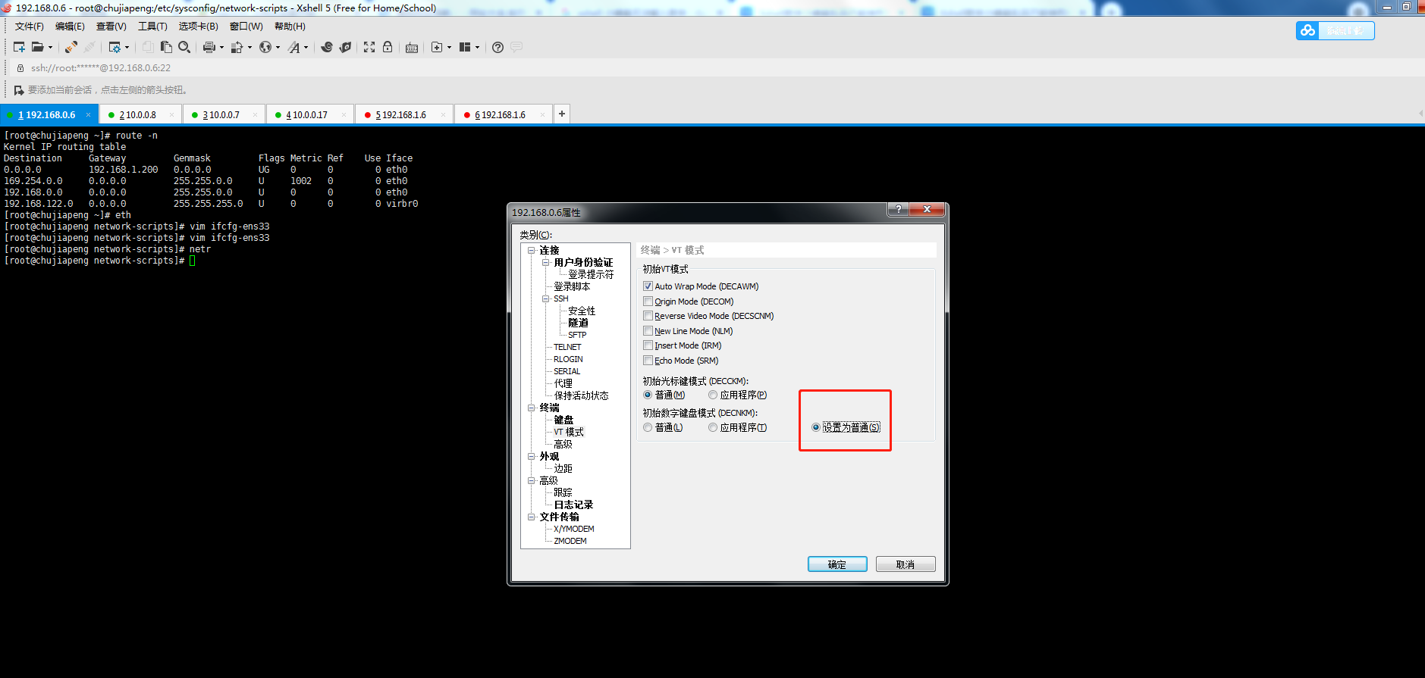Click the add current session arrow icon
Image resolution: width=1425 pixels, height=678 pixels.
click(x=19, y=90)
